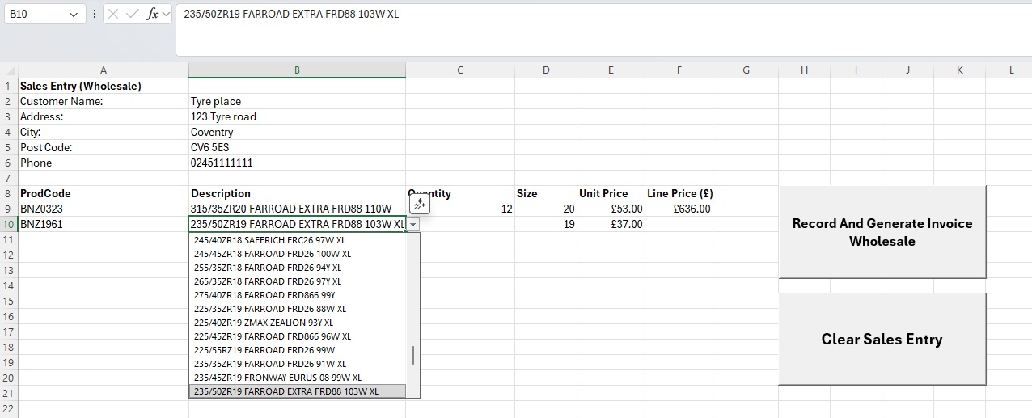This screenshot has height=418, width=1032.
Task: Click the autofill suggestion sparkle icon
Action: coord(419,205)
